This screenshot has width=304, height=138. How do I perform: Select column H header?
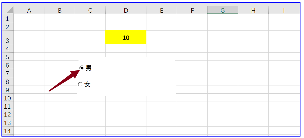[x=253, y=10]
